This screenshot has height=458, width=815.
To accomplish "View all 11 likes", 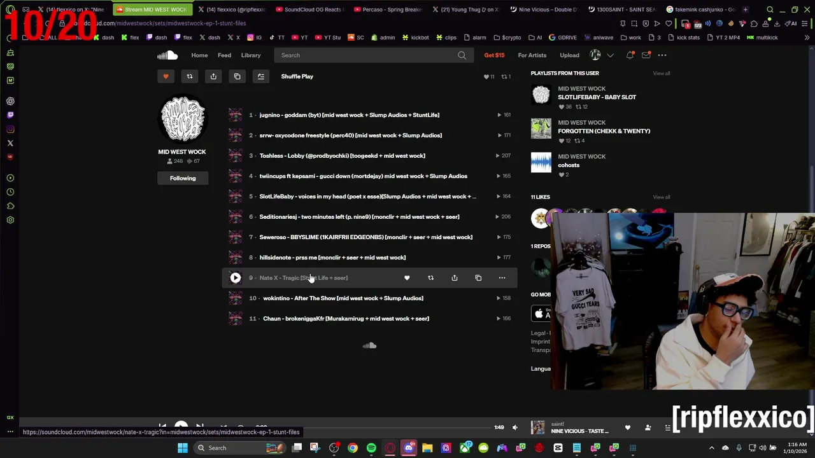I will pos(661,197).
